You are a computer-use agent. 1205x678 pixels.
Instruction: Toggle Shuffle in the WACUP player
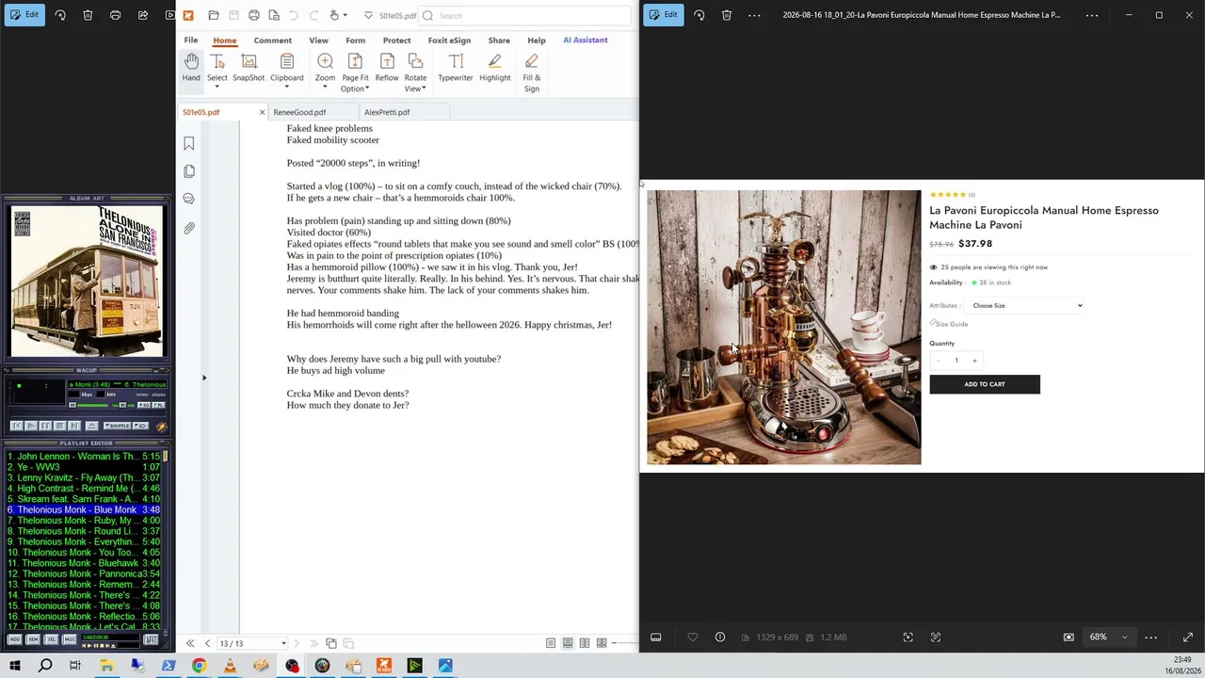[x=117, y=426]
